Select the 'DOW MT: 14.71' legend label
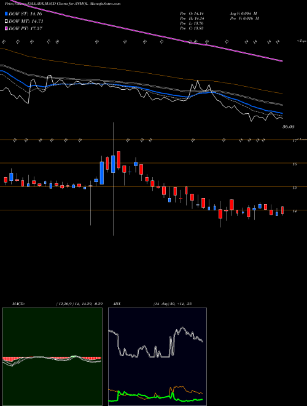The height and width of the screenshot is (406, 307). [26, 22]
